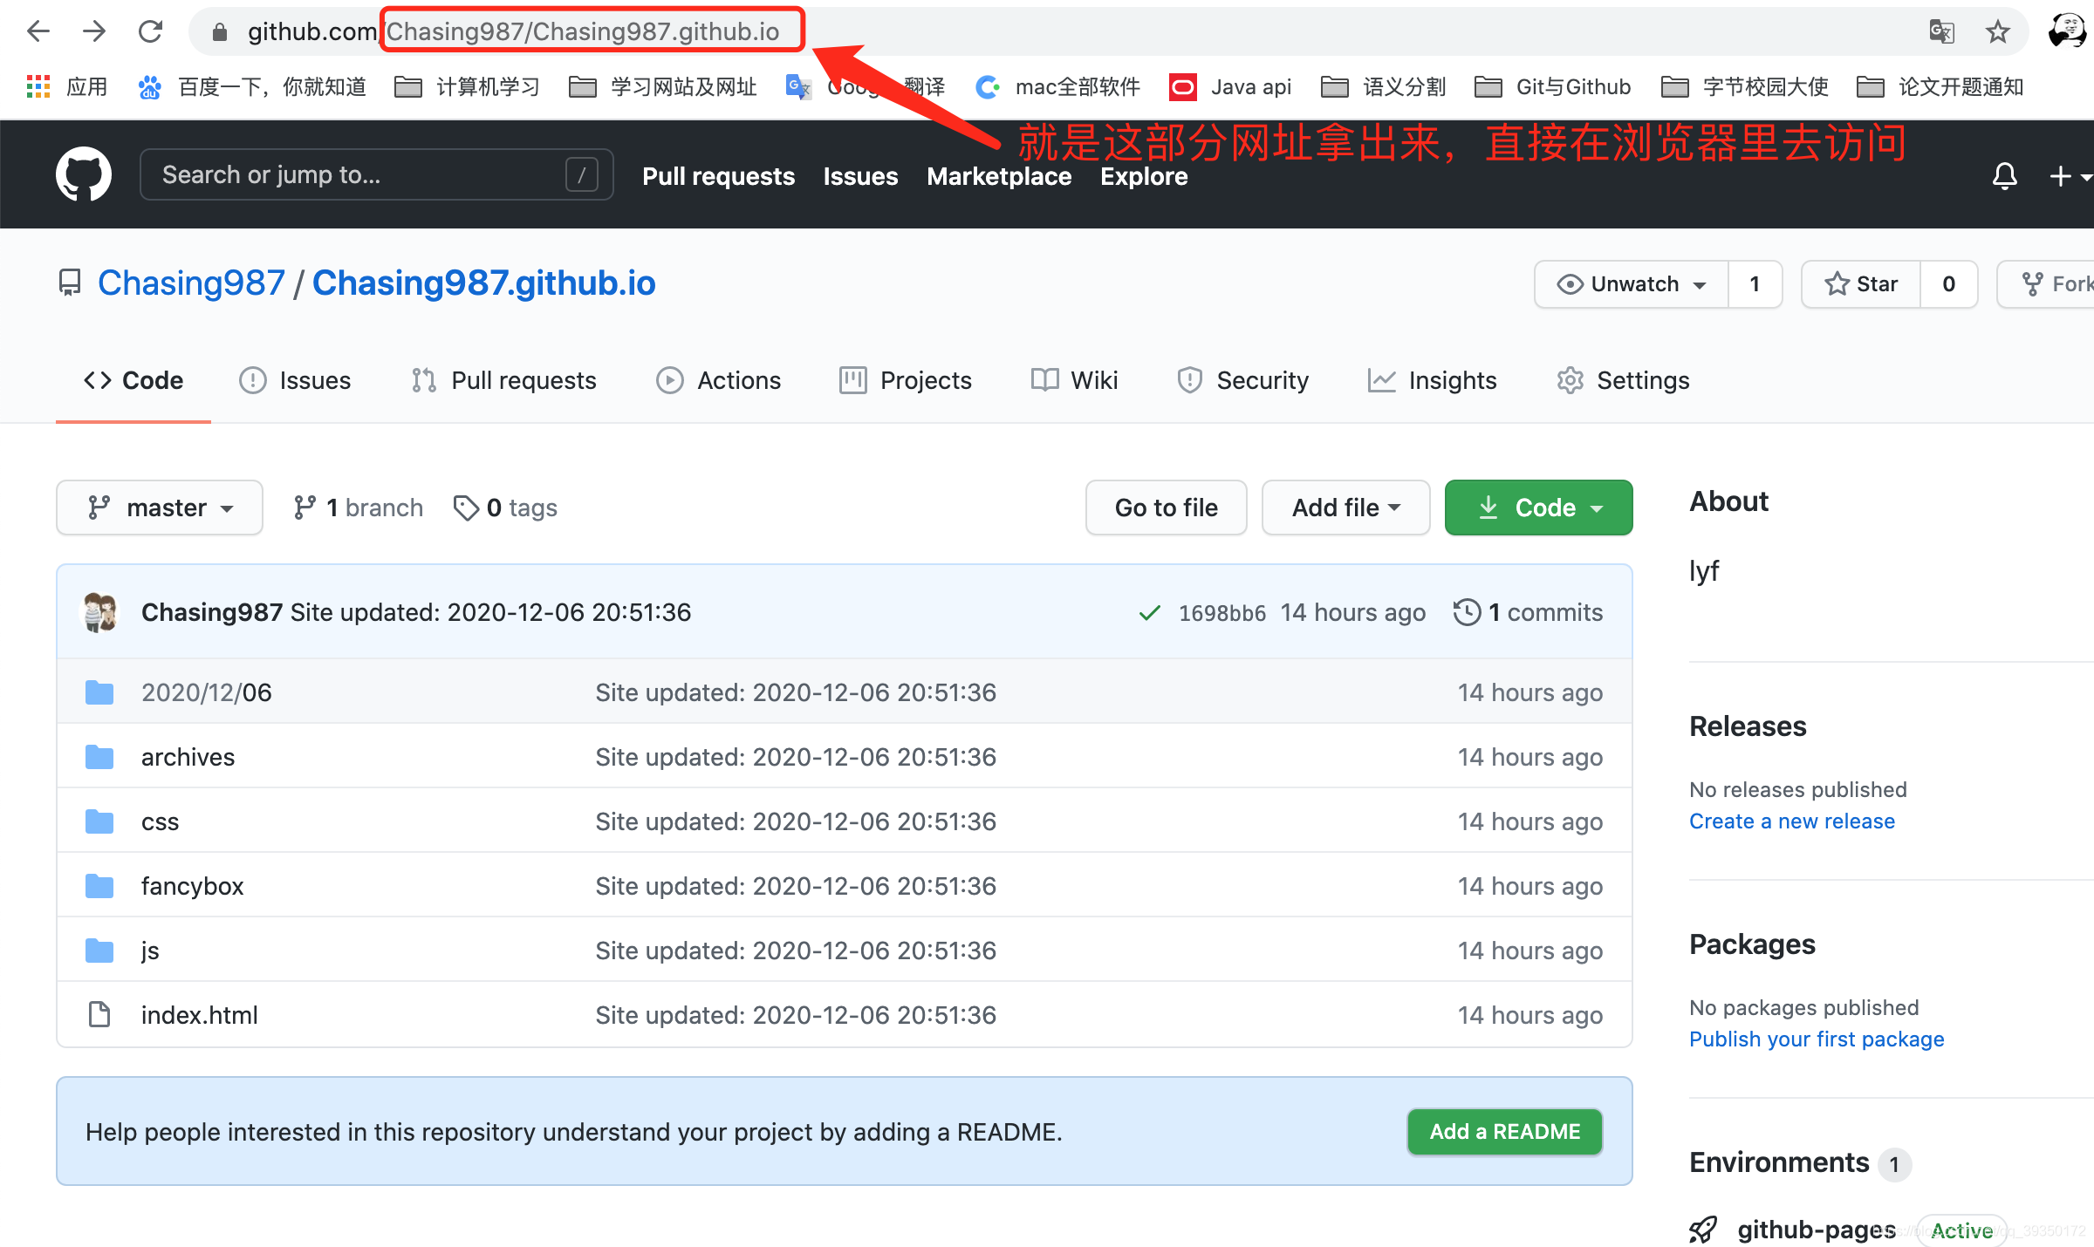Open Explore in top navigation
Viewport: 2094px width, 1247px height.
pyautogui.click(x=1144, y=176)
